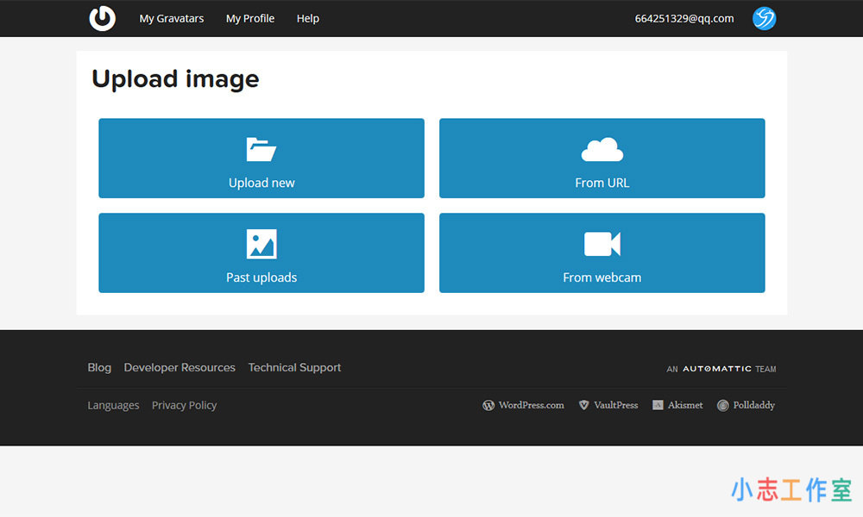Open Developer Resources link
This screenshot has height=517, width=863.
pyautogui.click(x=180, y=367)
